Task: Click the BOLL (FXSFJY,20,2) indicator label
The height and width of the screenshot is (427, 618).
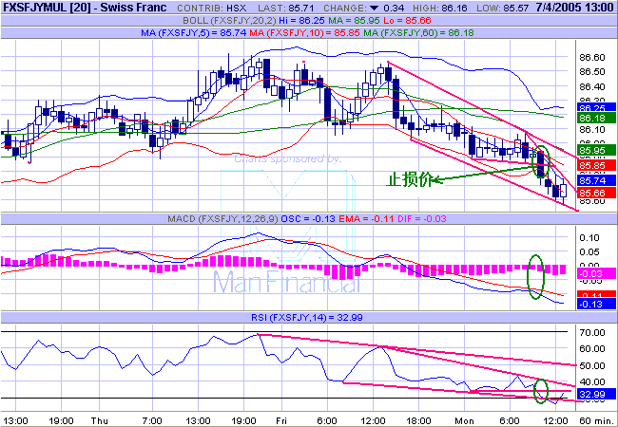Action: [229, 21]
